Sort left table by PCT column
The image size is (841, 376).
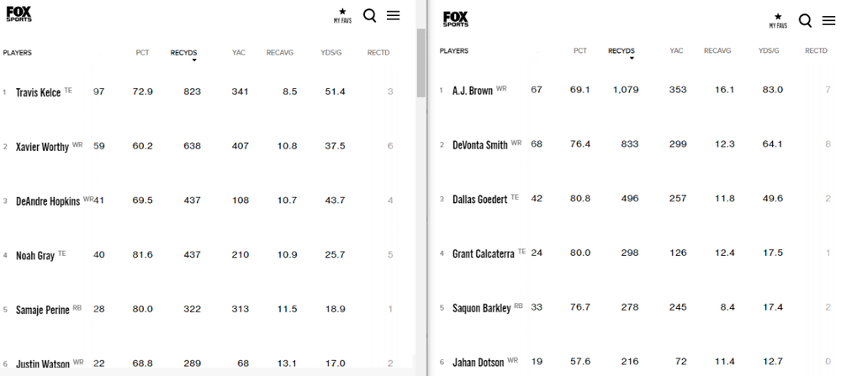(142, 53)
